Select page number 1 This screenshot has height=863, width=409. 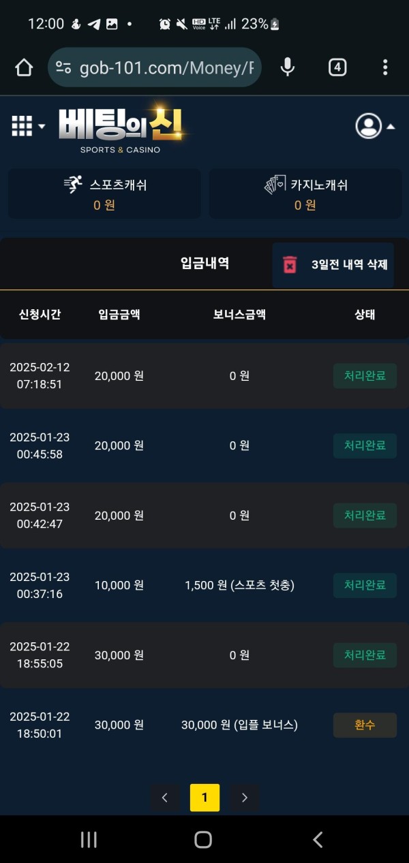click(204, 797)
